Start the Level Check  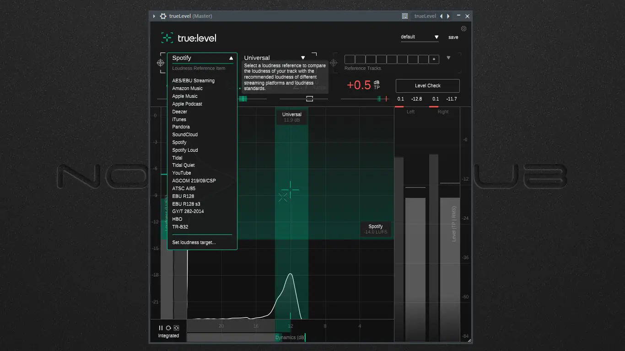pos(428,86)
